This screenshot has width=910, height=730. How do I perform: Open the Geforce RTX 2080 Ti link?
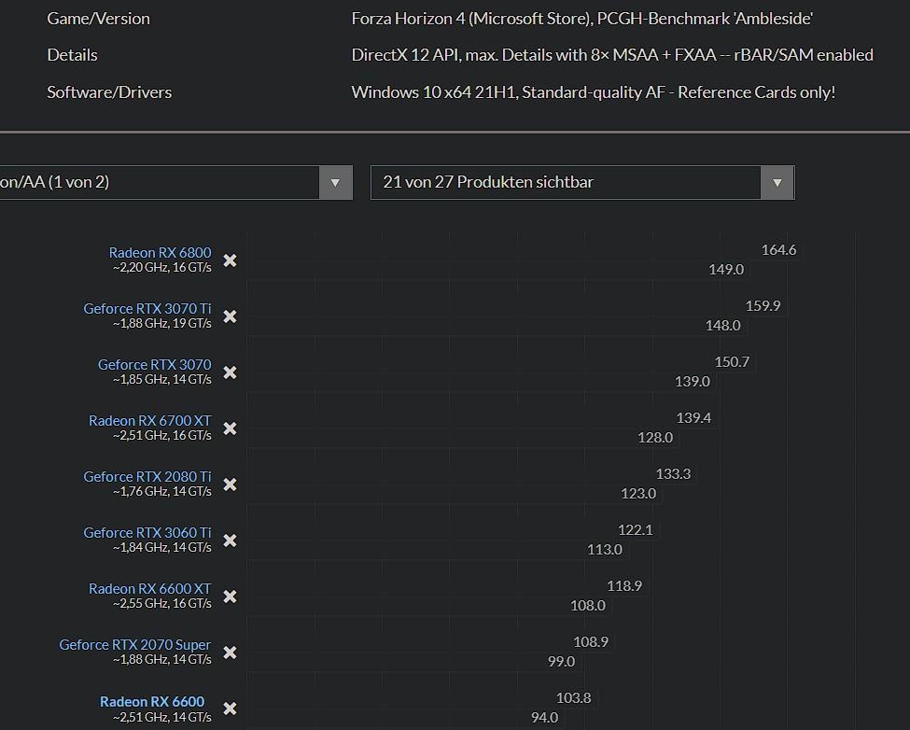click(x=147, y=476)
